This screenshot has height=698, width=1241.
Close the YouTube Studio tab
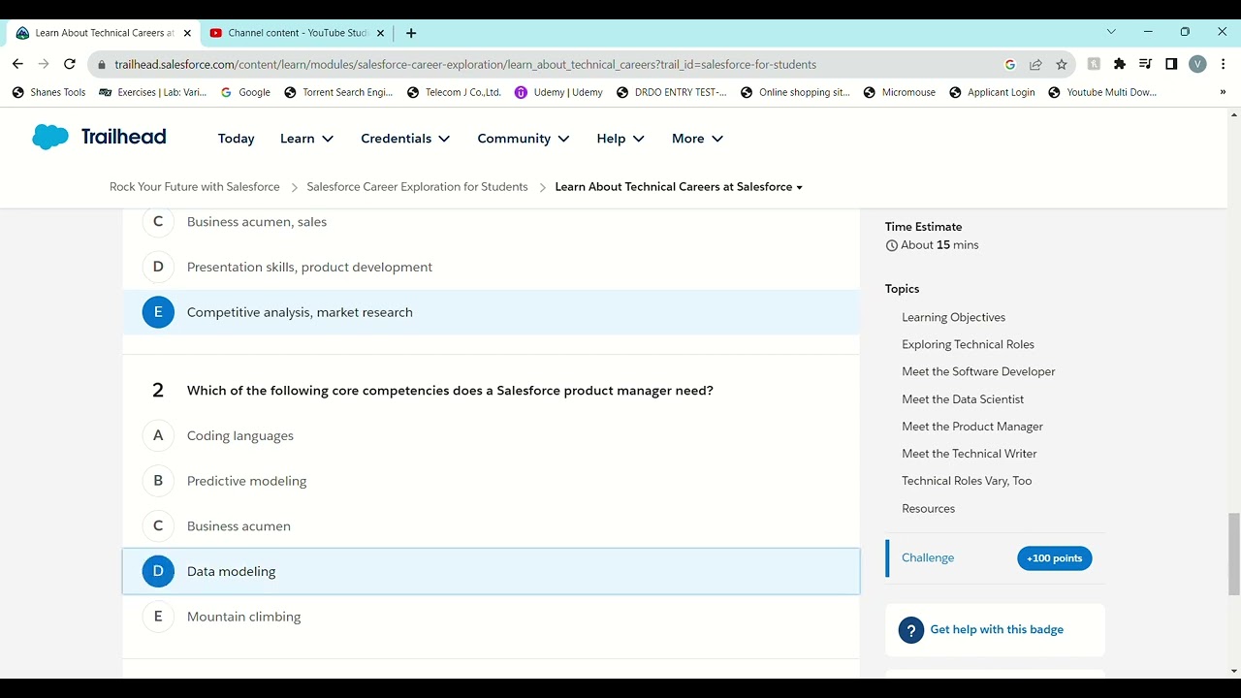[x=380, y=33]
